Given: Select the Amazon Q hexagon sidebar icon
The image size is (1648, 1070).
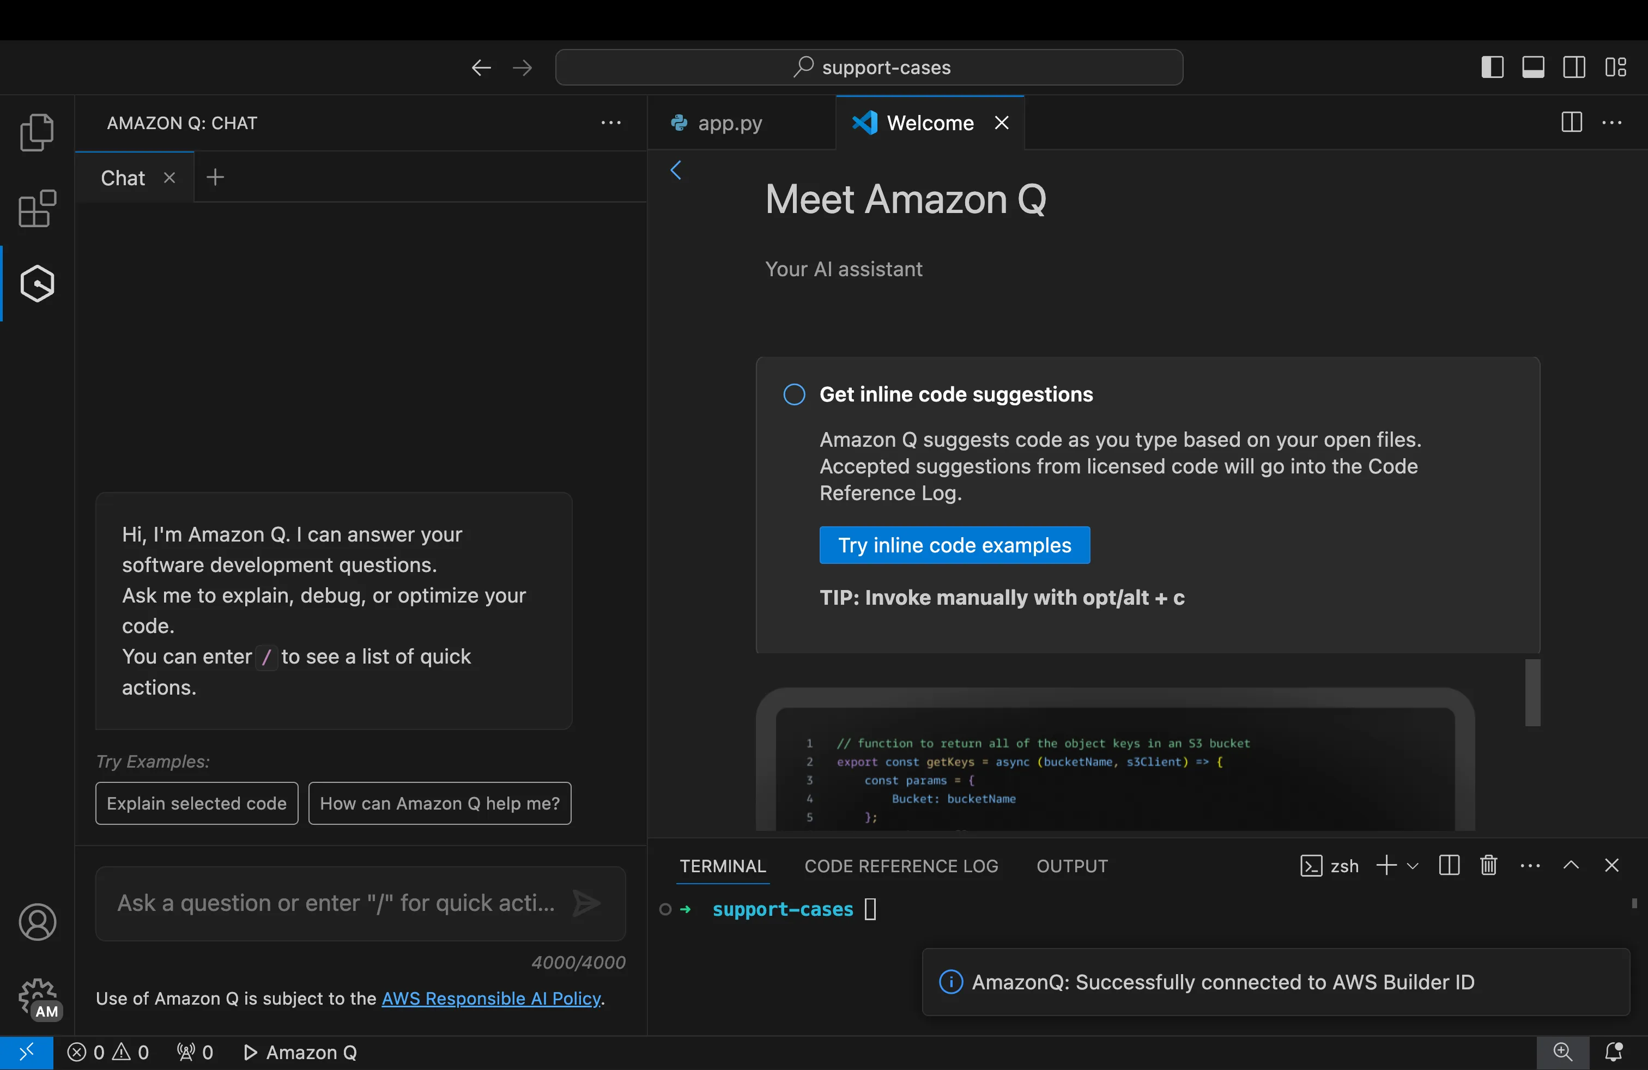Looking at the screenshot, I should (x=37, y=283).
